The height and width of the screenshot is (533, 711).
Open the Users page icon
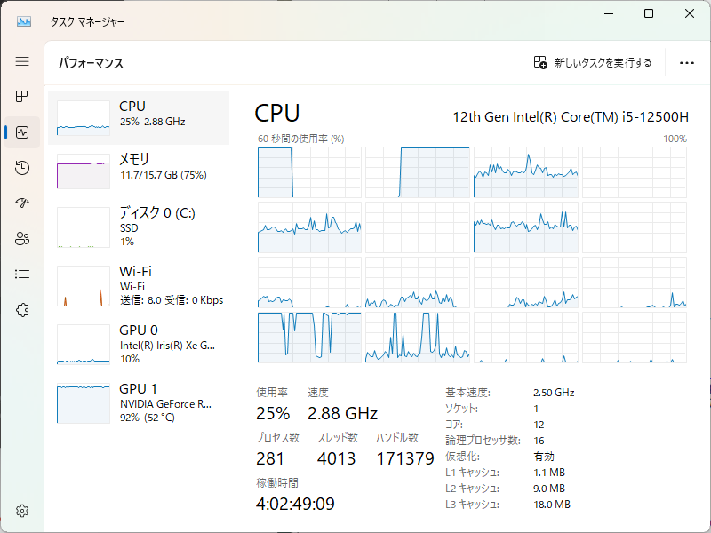coord(22,238)
